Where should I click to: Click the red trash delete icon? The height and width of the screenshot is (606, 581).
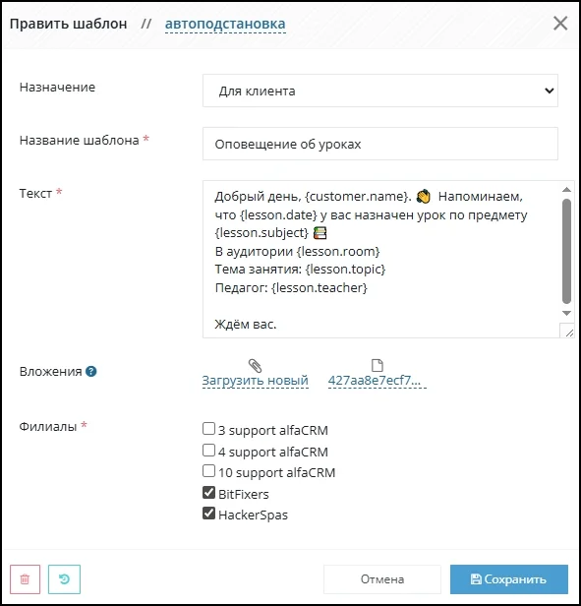pyautogui.click(x=25, y=578)
